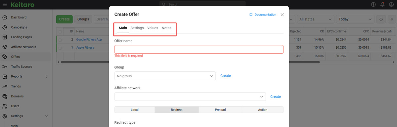Click the Settings gear icon in sidebar
Viewport: 397px width, 127px height.
(x=5, y=116)
